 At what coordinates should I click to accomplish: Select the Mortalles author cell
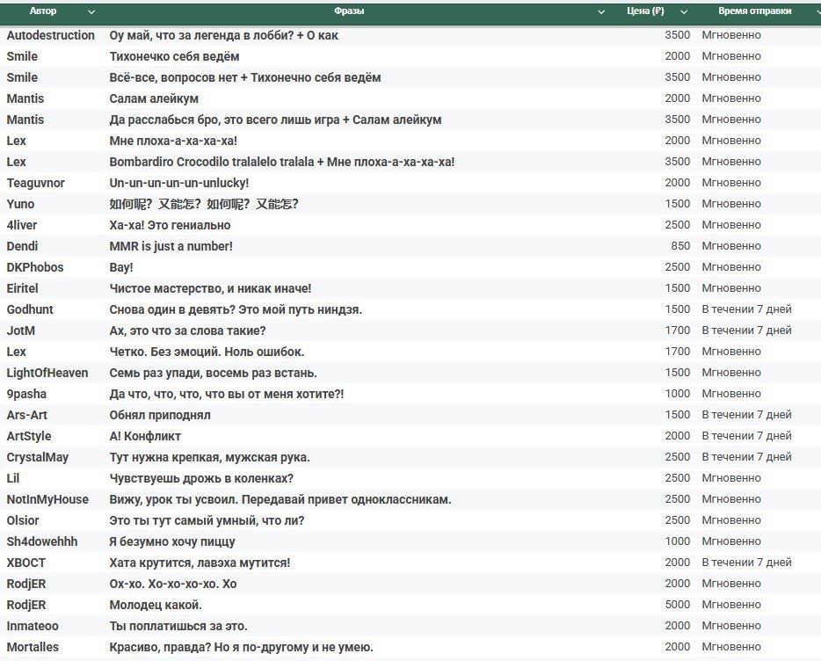[x=33, y=647]
